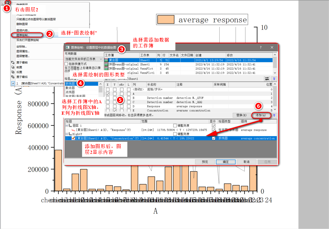Click the 置于最前 bring-to-front icon
Image resolution: width=329 pixels, height=229 pixels.
pyautogui.click(x=13, y=62)
